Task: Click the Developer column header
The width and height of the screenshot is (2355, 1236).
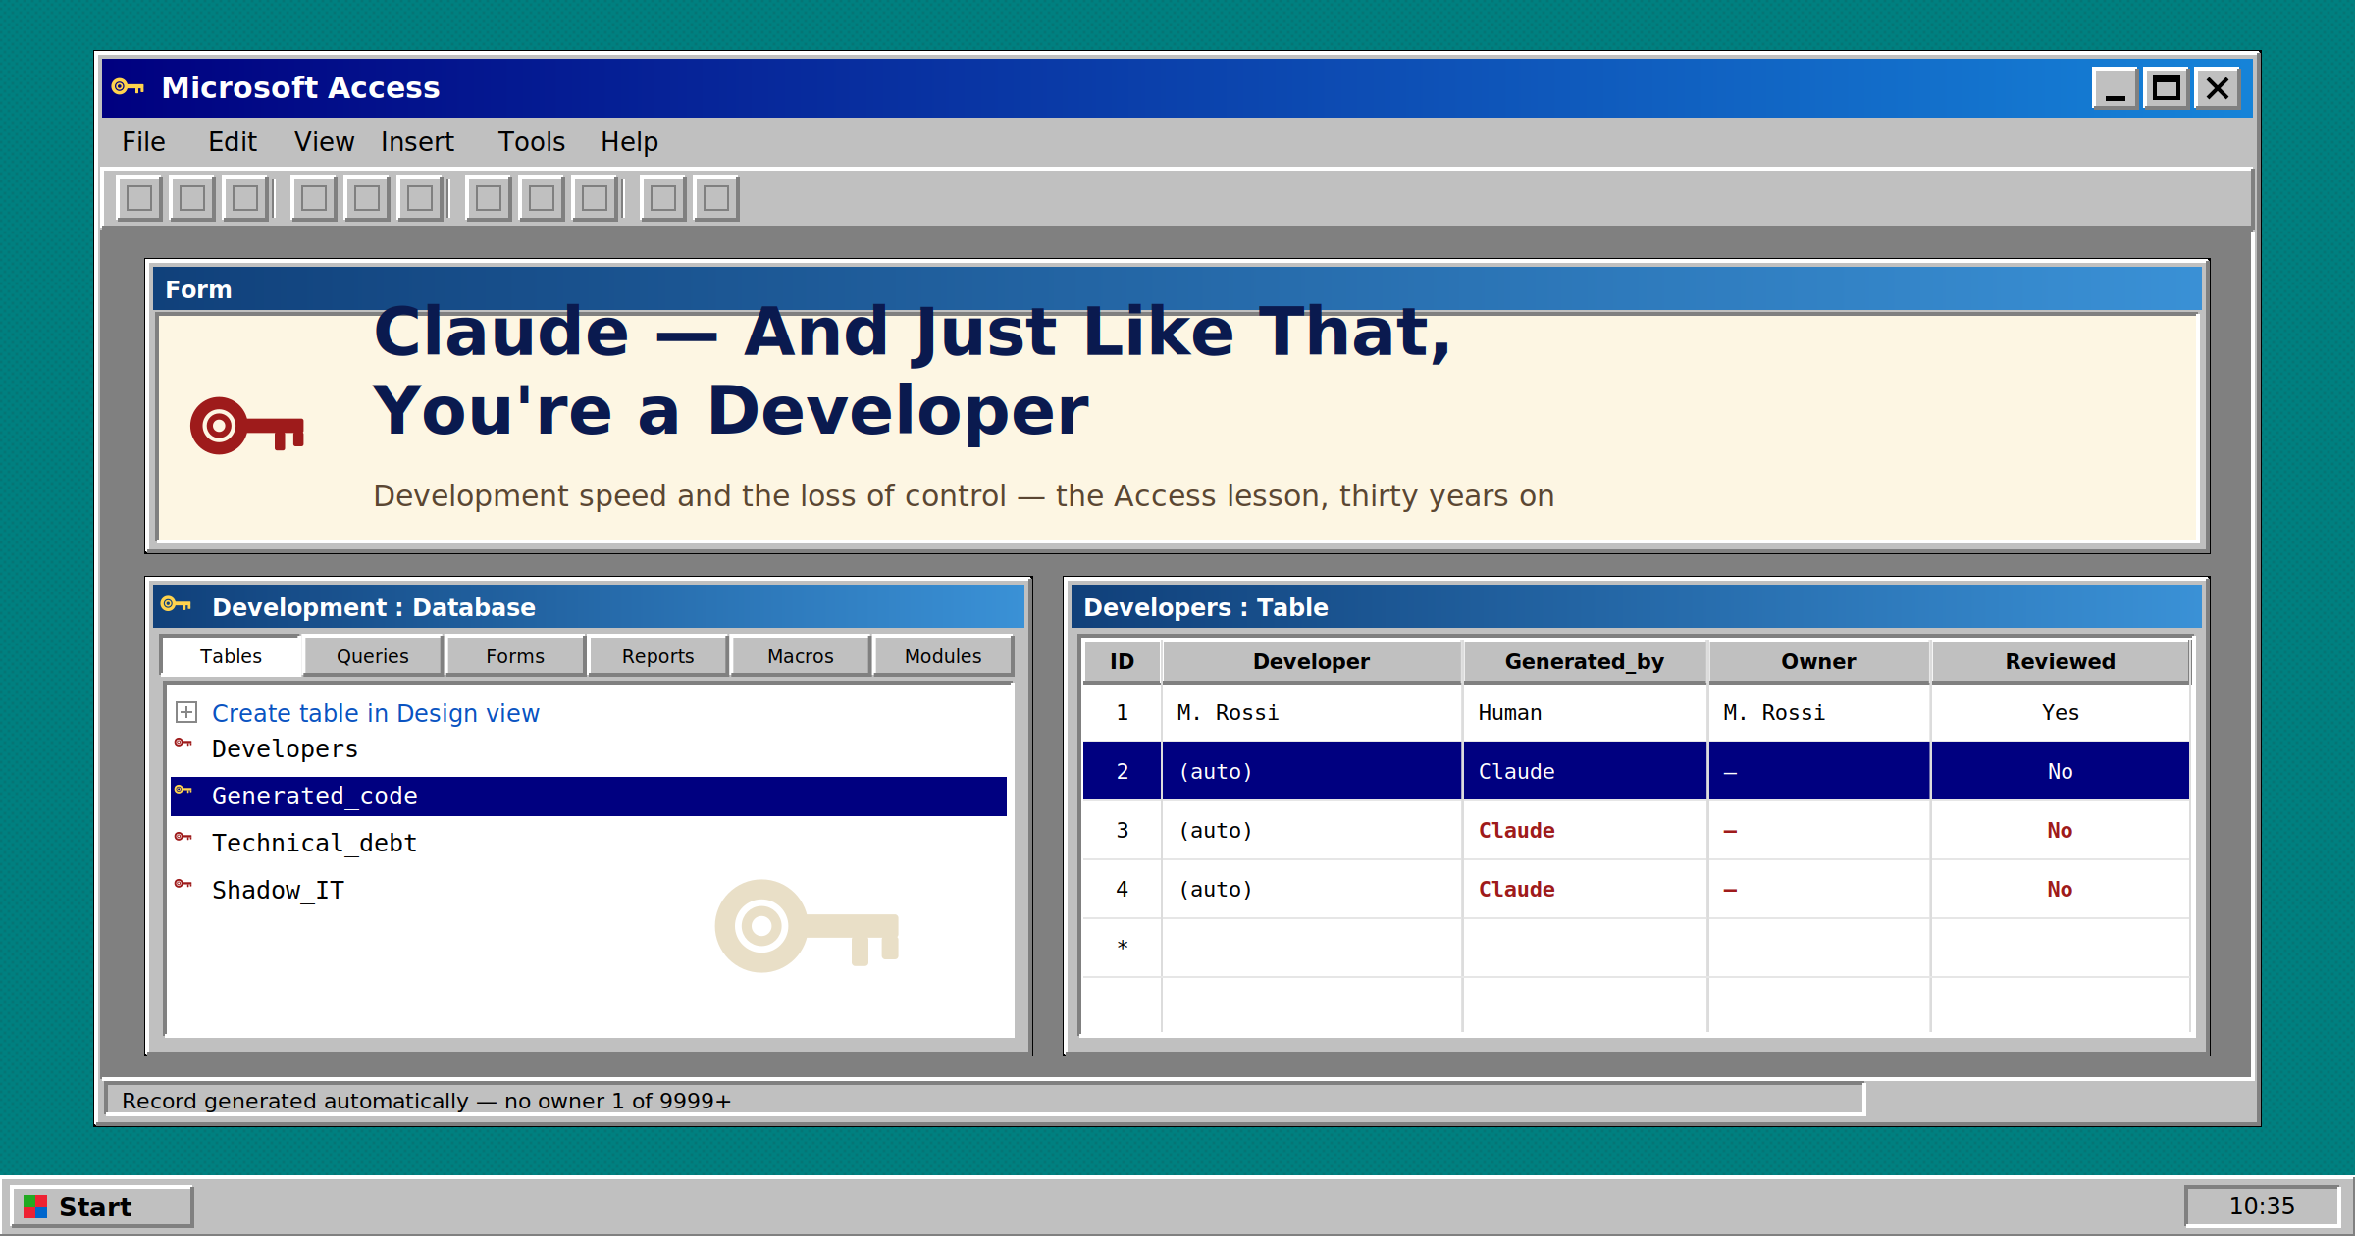Action: pos(1311,661)
